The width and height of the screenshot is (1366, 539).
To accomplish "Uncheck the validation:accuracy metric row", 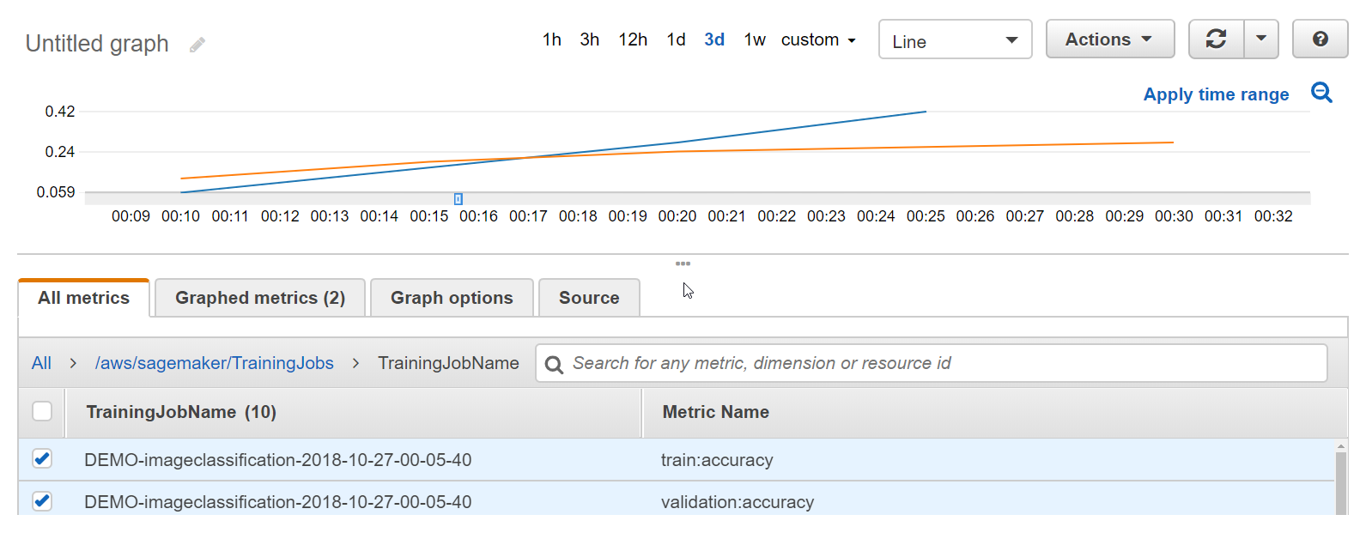I will point(42,500).
